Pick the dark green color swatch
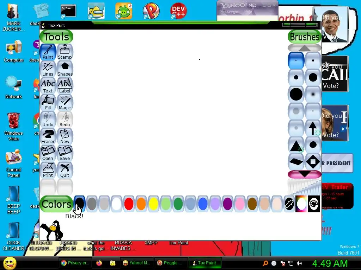Viewport: 361px width, 270px height. tap(178, 204)
